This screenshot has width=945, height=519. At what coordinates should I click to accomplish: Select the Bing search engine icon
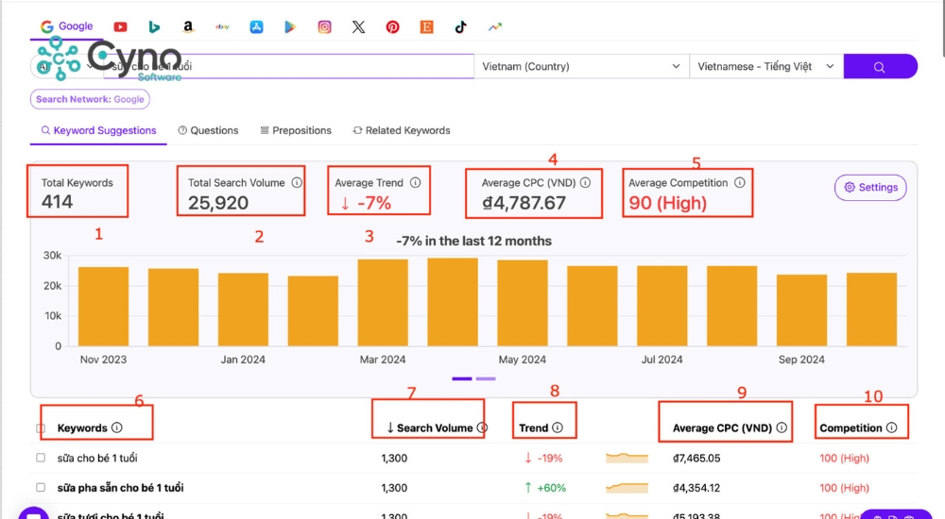(x=154, y=27)
